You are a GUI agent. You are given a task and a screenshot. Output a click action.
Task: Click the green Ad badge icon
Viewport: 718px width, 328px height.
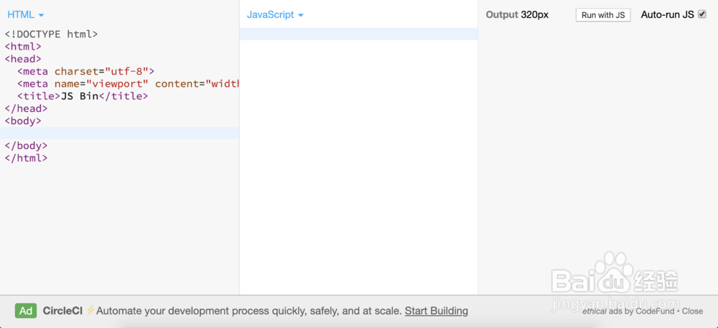point(26,311)
